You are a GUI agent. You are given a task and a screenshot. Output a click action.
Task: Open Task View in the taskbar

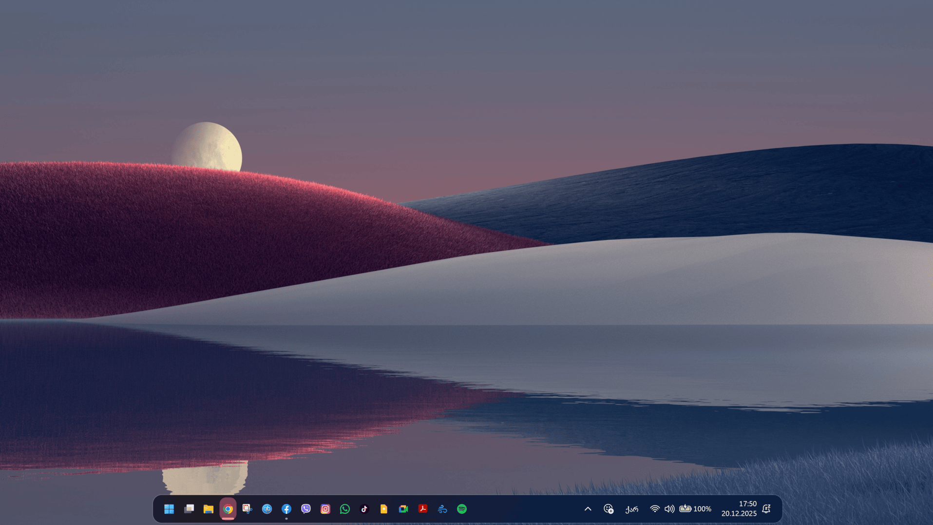click(189, 509)
